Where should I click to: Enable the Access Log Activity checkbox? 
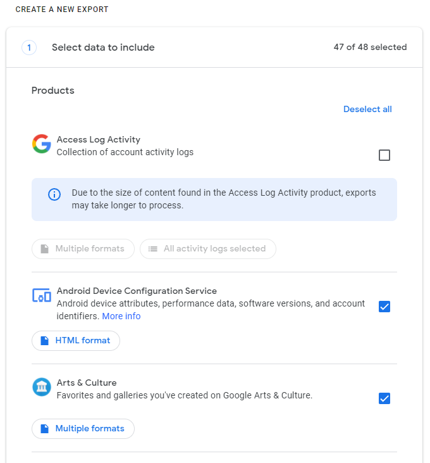point(384,155)
